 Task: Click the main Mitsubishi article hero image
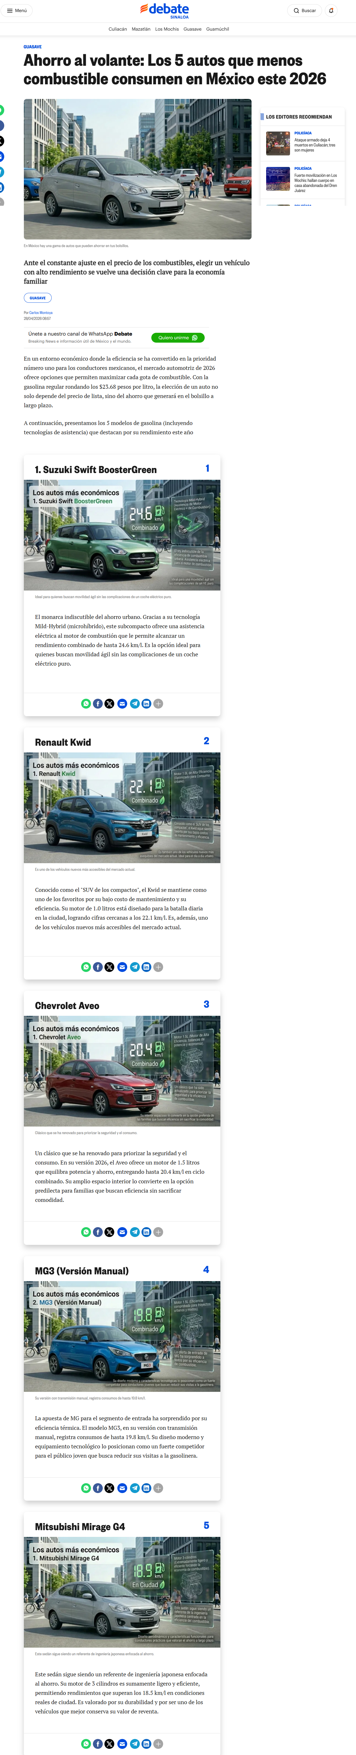138,169
